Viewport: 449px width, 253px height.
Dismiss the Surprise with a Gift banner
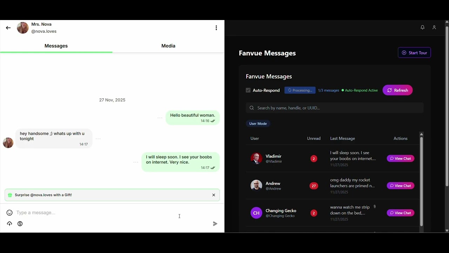(214, 195)
